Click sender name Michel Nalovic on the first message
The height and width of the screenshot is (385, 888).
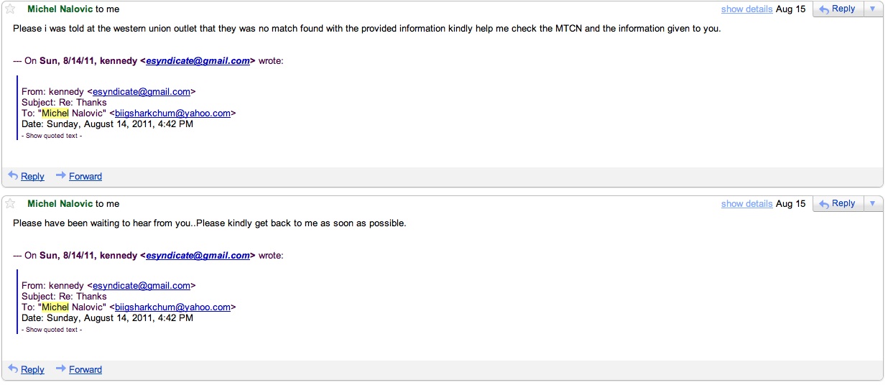tap(60, 9)
